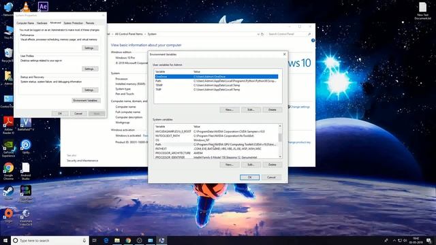Open Microsoft Edge from the taskbar
Viewport: 436px width, 245px height.
[106, 240]
